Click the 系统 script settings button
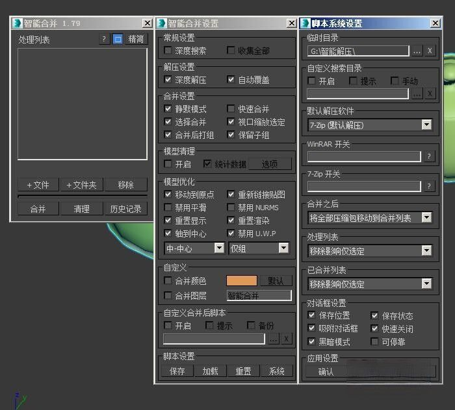The width and height of the screenshot is (455, 410). [276, 371]
